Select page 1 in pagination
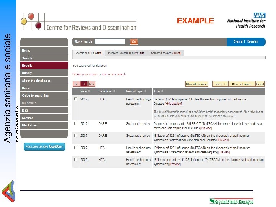 tap(84, 84)
